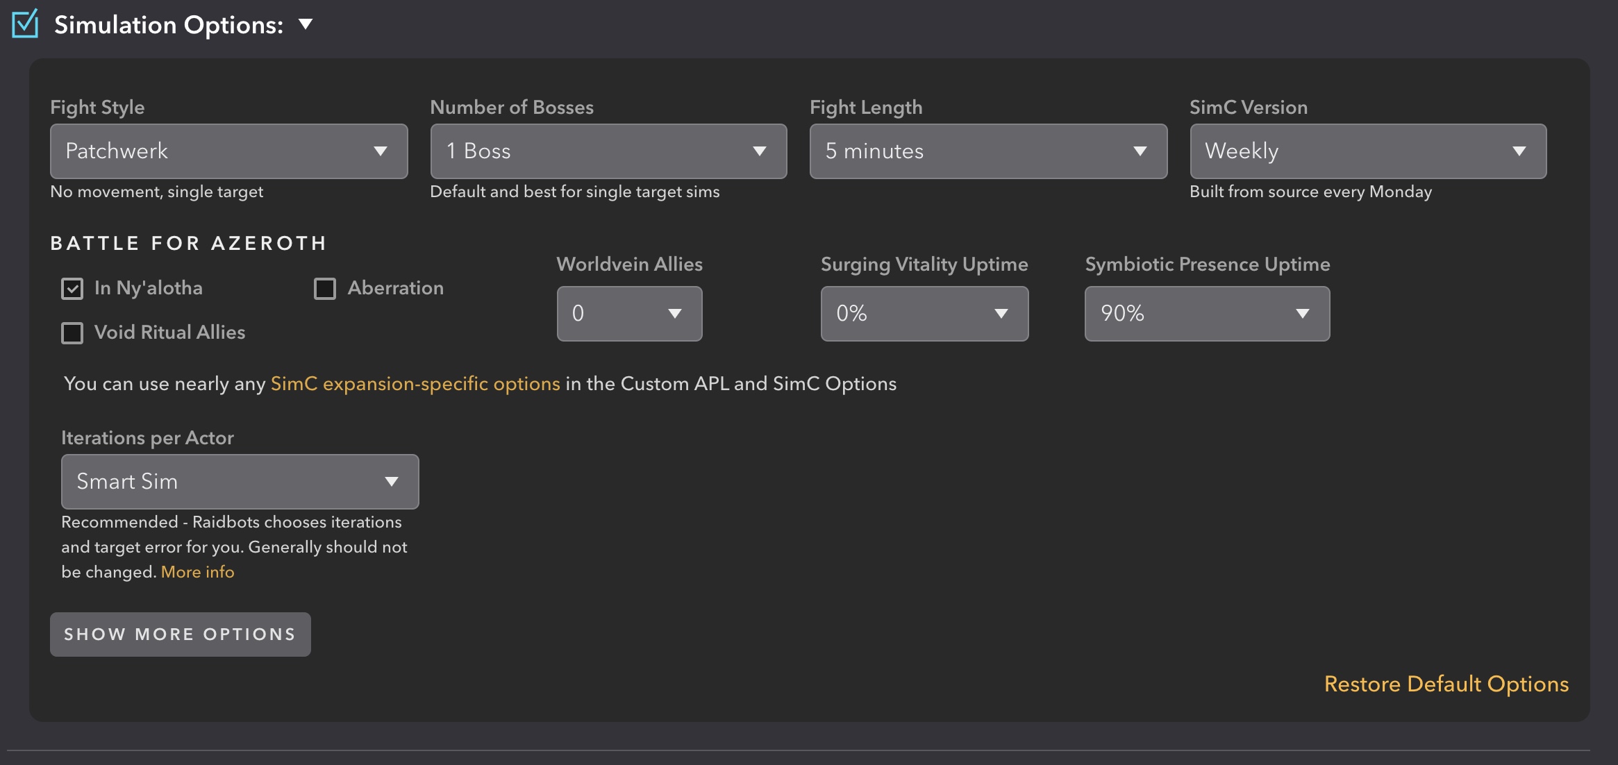The image size is (1618, 765).
Task: Open the Symbiotic Presence Uptime dropdown
Action: (1207, 314)
